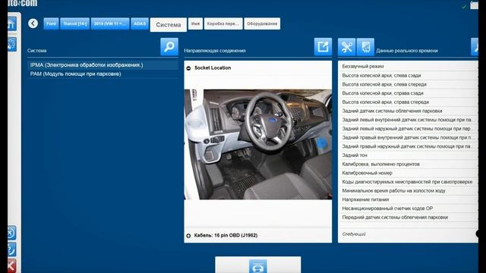
Task: Select PAM (Модуль помощи при парковке) system
Action: 103,74
